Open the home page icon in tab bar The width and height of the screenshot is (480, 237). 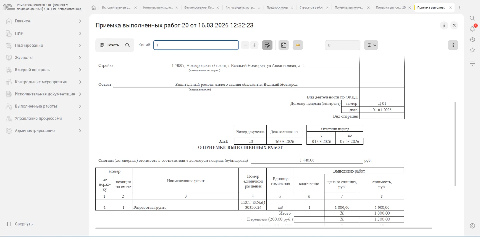(94, 7)
